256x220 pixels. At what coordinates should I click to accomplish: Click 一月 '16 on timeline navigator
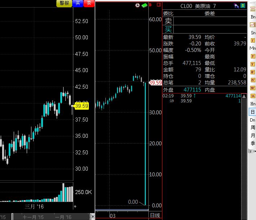(x=63, y=217)
